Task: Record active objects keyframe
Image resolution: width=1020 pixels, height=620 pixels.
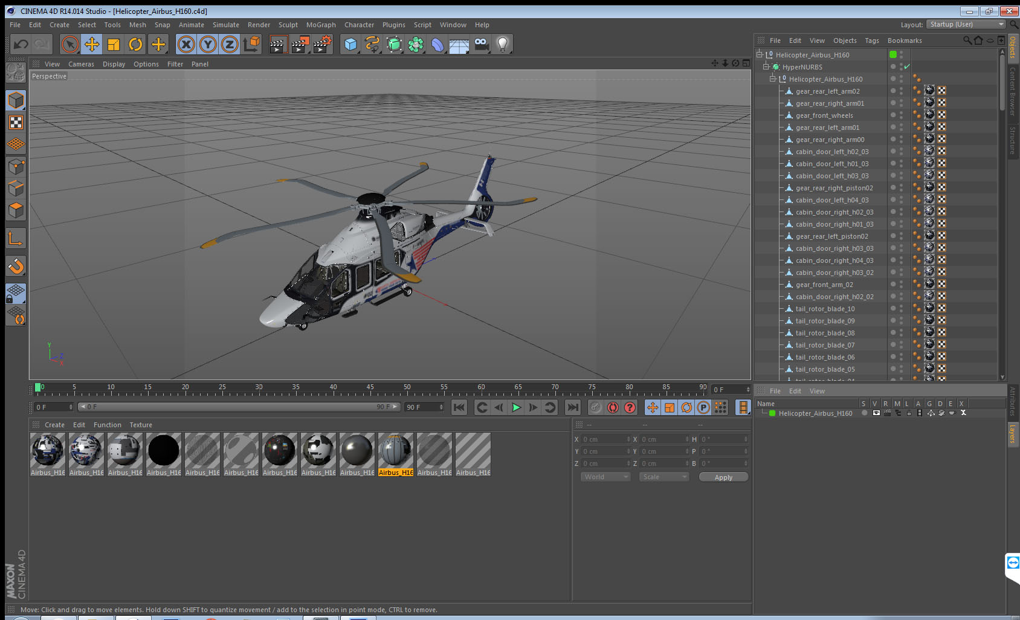Action: click(596, 407)
